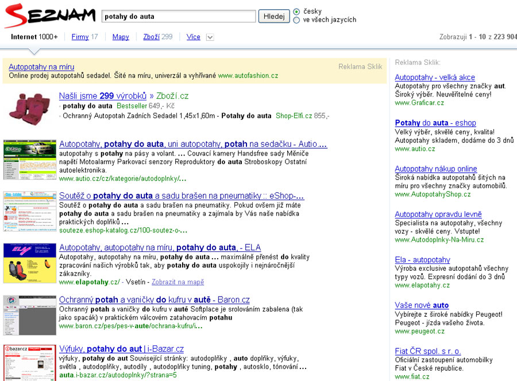Click the eShop-katalog website thumbnail

[30, 211]
